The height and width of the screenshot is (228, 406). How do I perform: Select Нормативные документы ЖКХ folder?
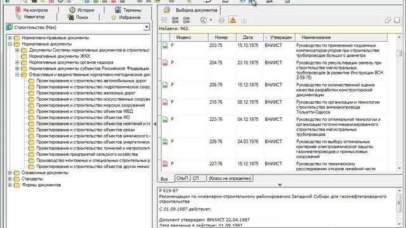click(x=59, y=56)
